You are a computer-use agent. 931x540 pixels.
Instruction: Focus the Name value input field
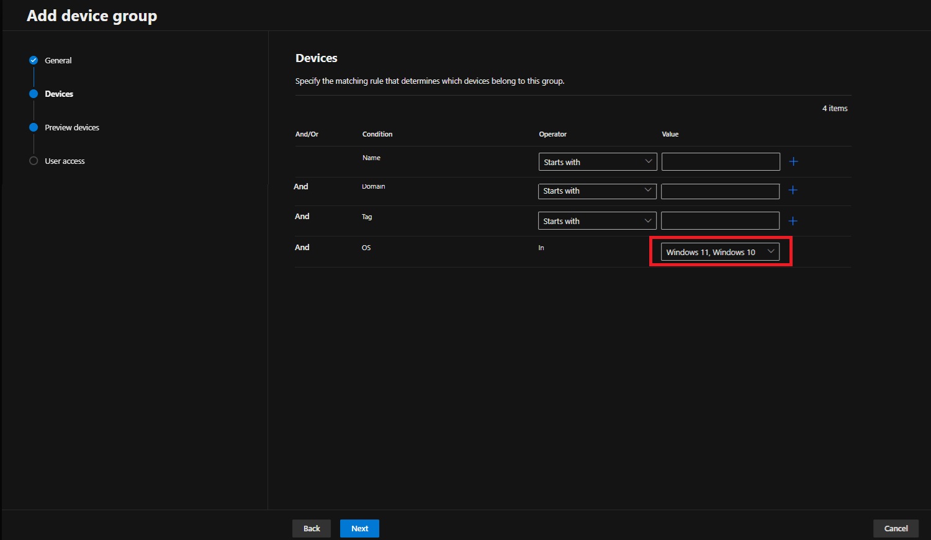721,161
